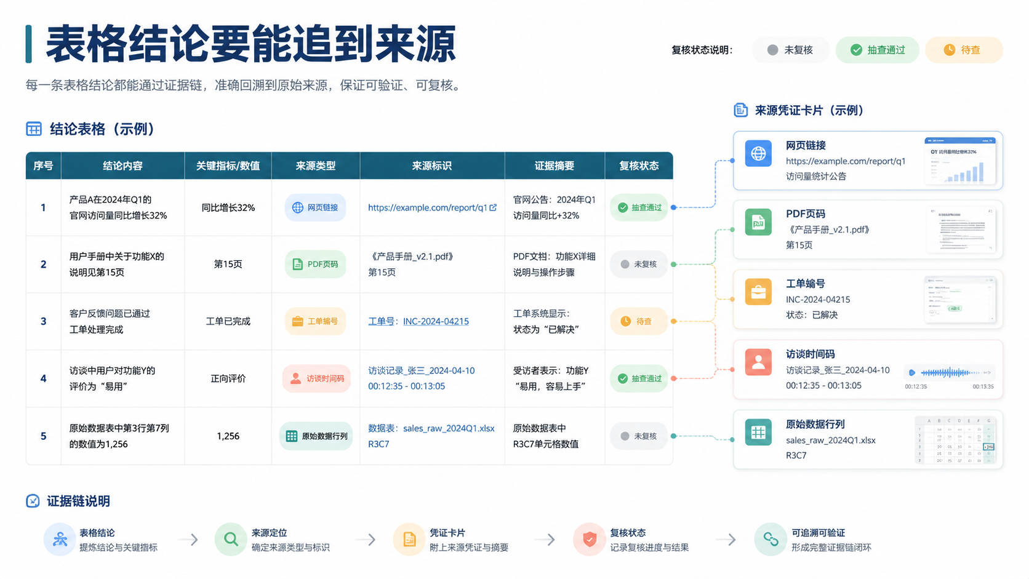1029x579 pixels.
Task: Click the chart thumbnail on 网页链接 card
Action: [960, 161]
